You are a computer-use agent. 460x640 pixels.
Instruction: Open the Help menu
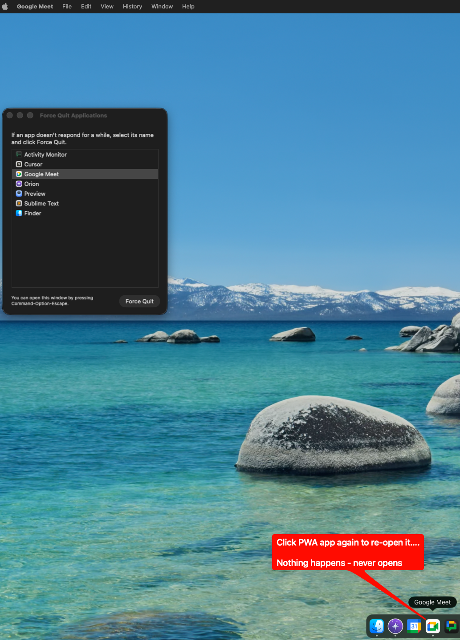tap(188, 7)
